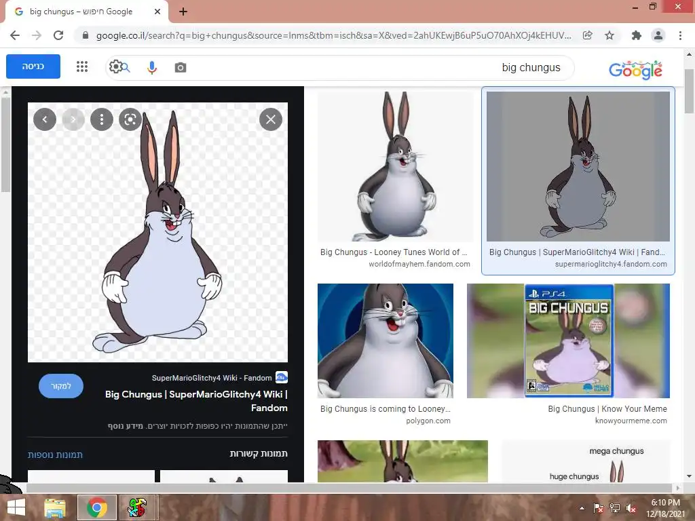The image size is (695, 521).
Task: Open a new tab with the plus button
Action: point(183,12)
